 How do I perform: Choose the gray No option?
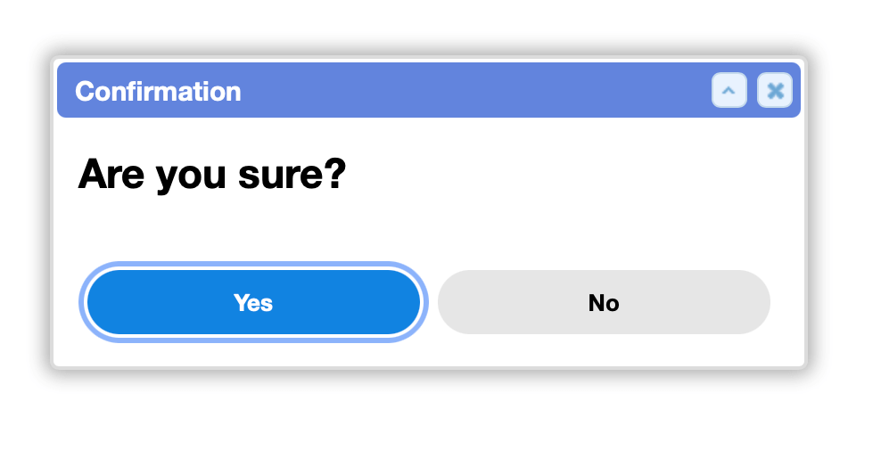(x=604, y=302)
